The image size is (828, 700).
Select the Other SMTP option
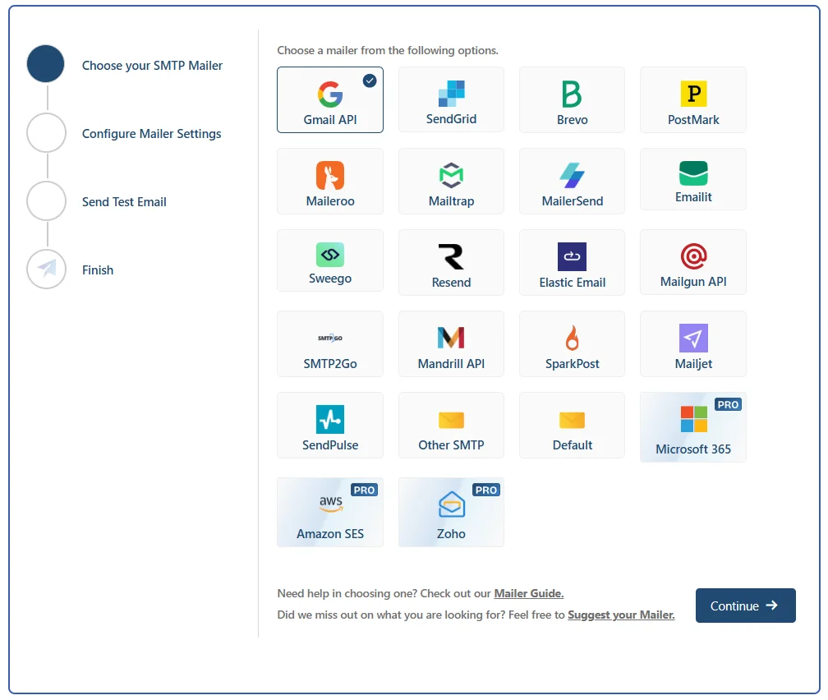click(x=450, y=425)
